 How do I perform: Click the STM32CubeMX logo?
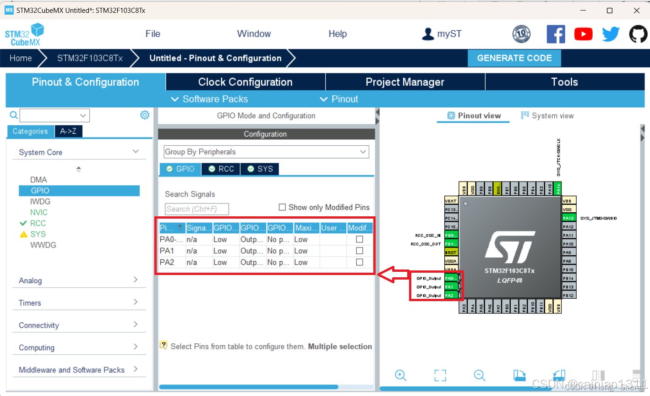(25, 34)
